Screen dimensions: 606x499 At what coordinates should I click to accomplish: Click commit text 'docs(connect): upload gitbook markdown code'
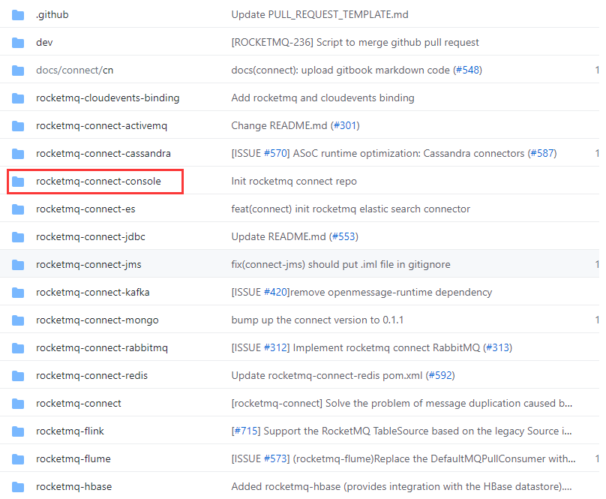[340, 70]
